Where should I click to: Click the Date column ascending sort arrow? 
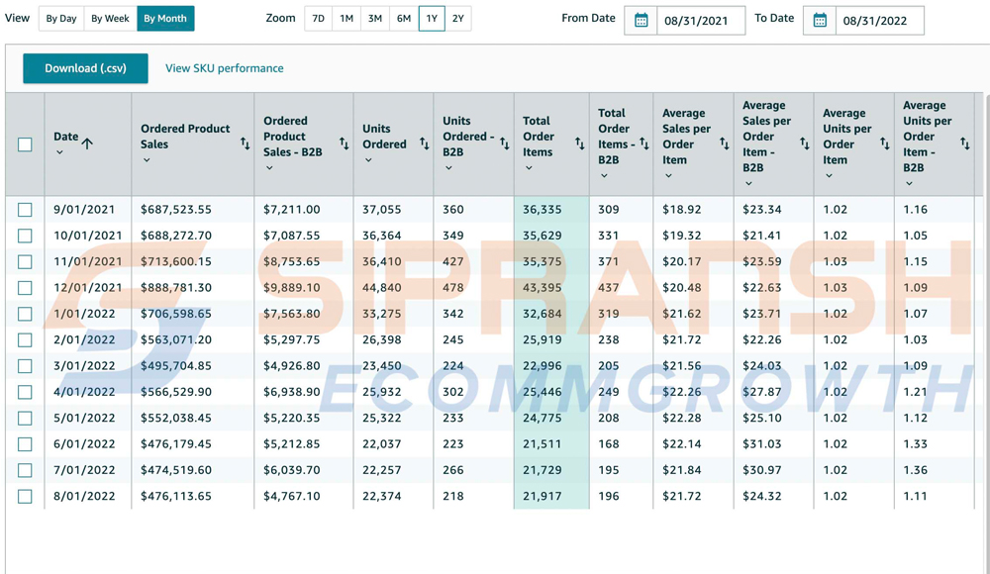tap(87, 143)
